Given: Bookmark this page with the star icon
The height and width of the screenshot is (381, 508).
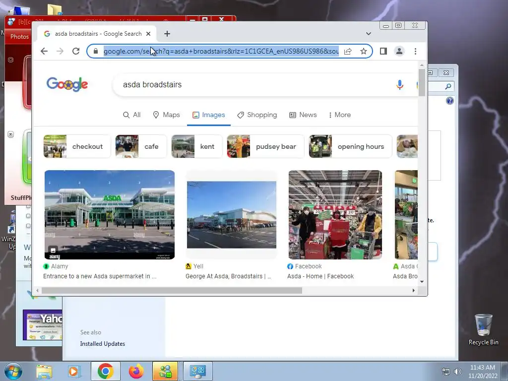Looking at the screenshot, I should (364, 51).
